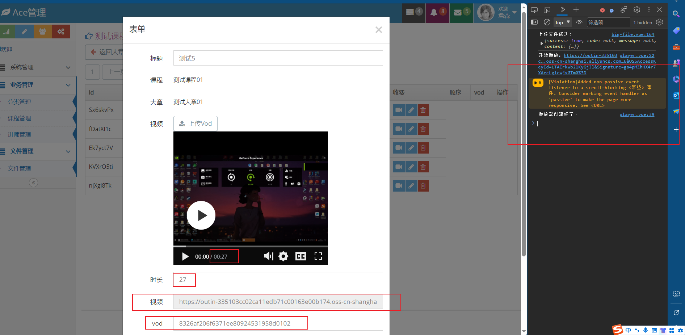Open the player.vue:22 source link
This screenshot has width=685, height=335.
(637, 55)
